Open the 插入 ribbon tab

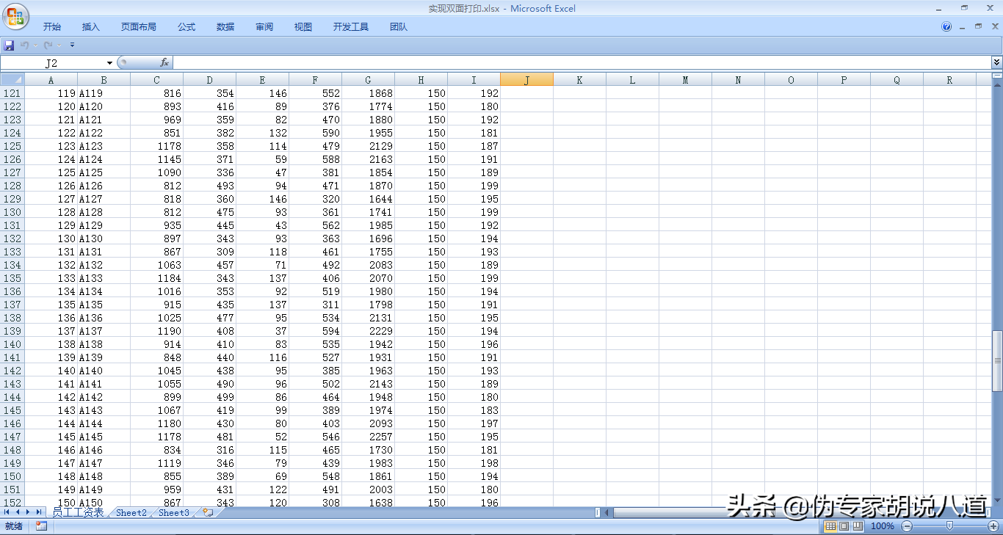(91, 27)
